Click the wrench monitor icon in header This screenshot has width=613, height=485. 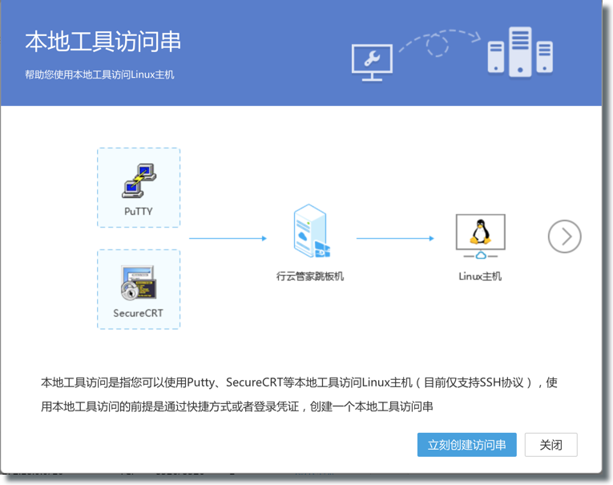[x=372, y=62]
